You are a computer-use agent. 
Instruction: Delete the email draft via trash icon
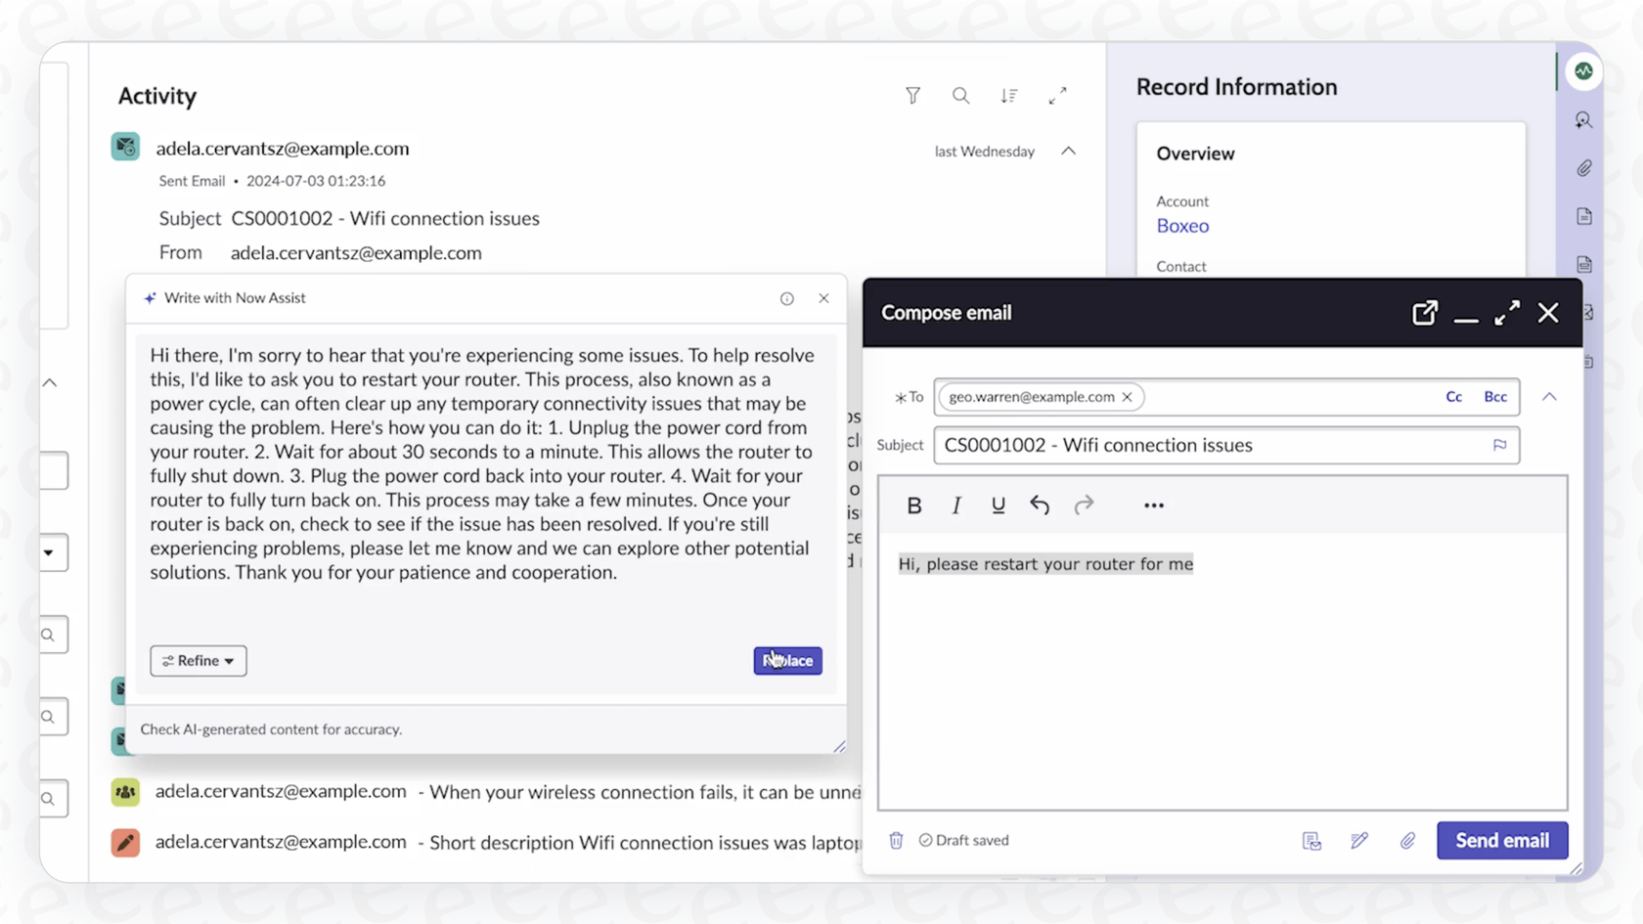(x=896, y=840)
